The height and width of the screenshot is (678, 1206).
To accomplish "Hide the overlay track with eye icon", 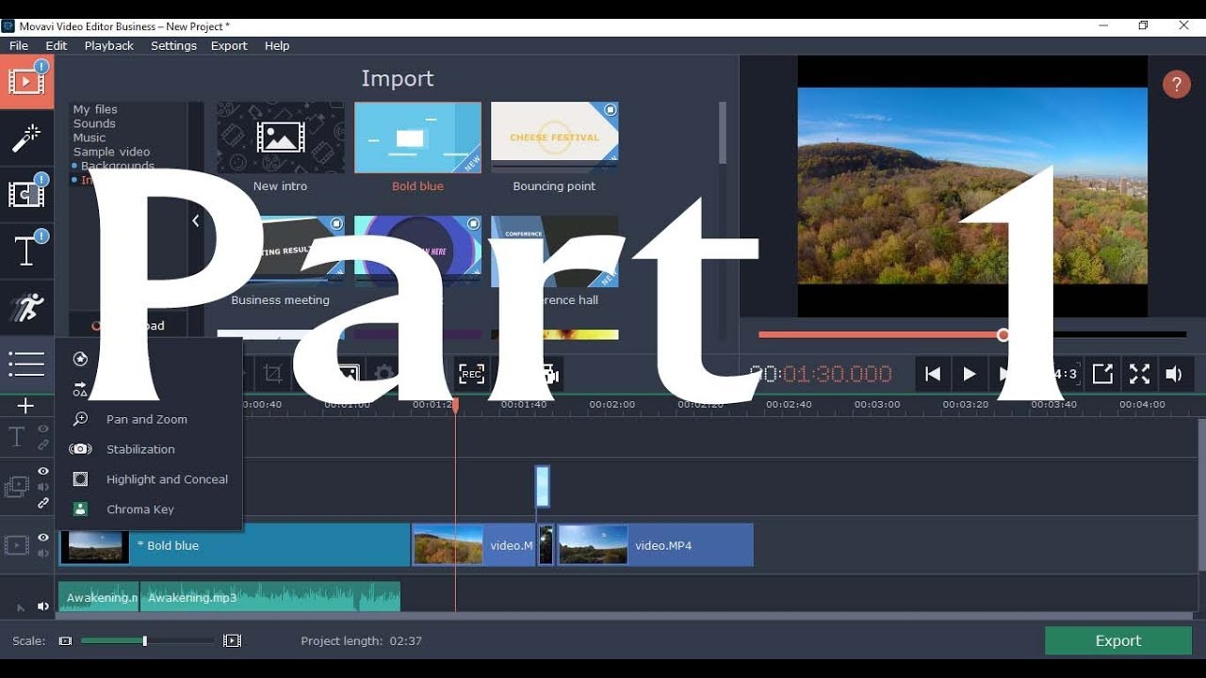I will click(x=43, y=472).
